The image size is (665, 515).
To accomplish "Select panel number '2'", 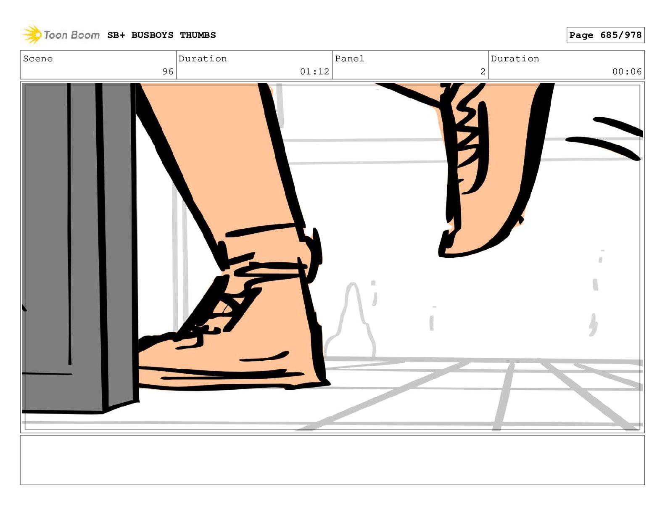I will click(483, 71).
